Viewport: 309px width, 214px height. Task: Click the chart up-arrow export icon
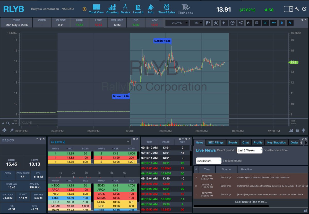tap(304, 131)
